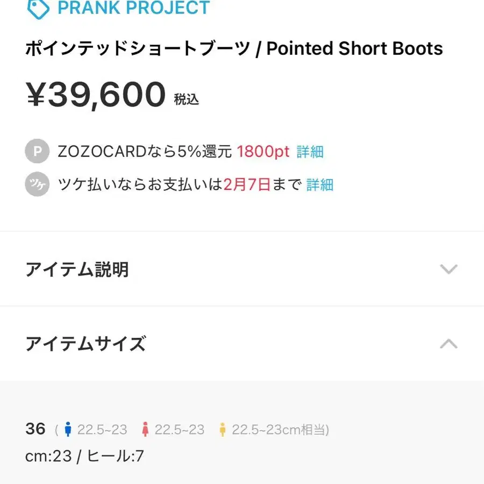Click the ツケ payment circle icon
Image resolution: width=484 pixels, height=484 pixels.
[37, 184]
